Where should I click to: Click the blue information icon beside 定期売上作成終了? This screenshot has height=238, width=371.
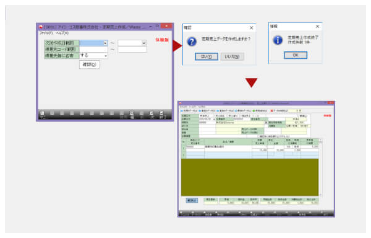(x=278, y=40)
